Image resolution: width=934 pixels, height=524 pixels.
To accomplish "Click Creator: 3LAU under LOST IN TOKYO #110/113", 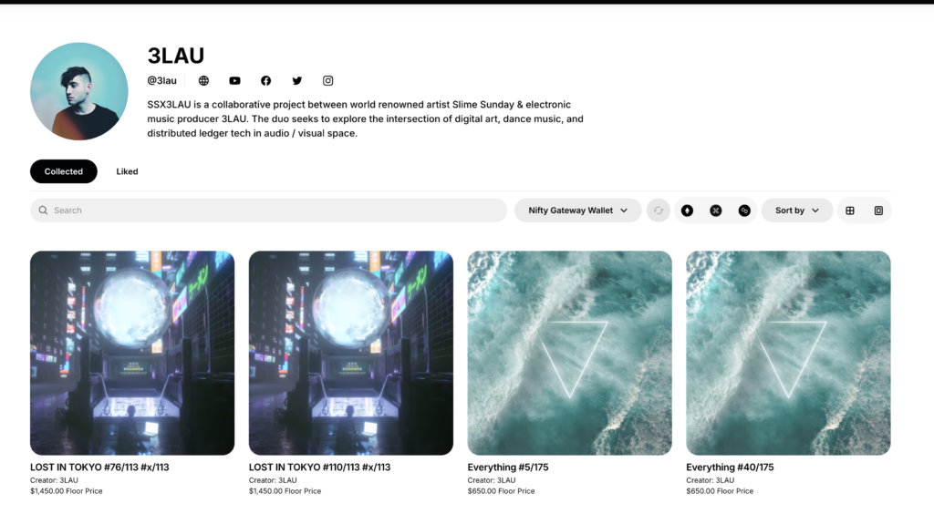I will [x=273, y=480].
